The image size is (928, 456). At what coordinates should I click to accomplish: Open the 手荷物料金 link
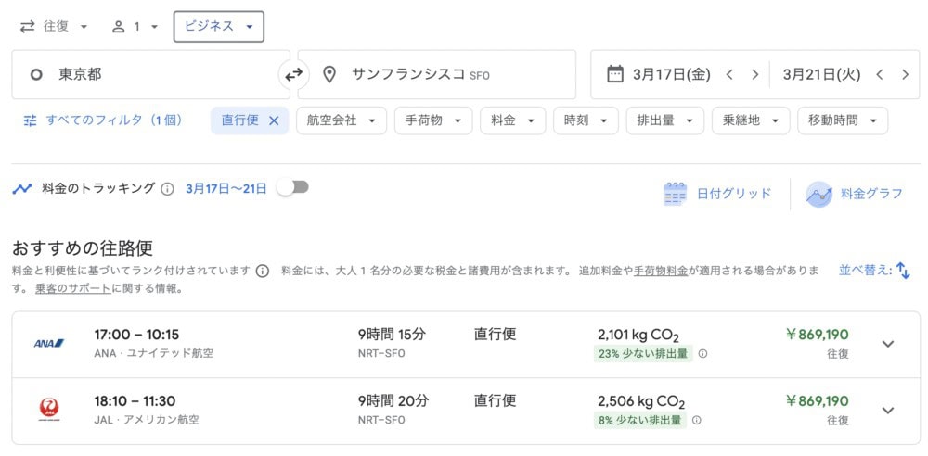tap(661, 272)
